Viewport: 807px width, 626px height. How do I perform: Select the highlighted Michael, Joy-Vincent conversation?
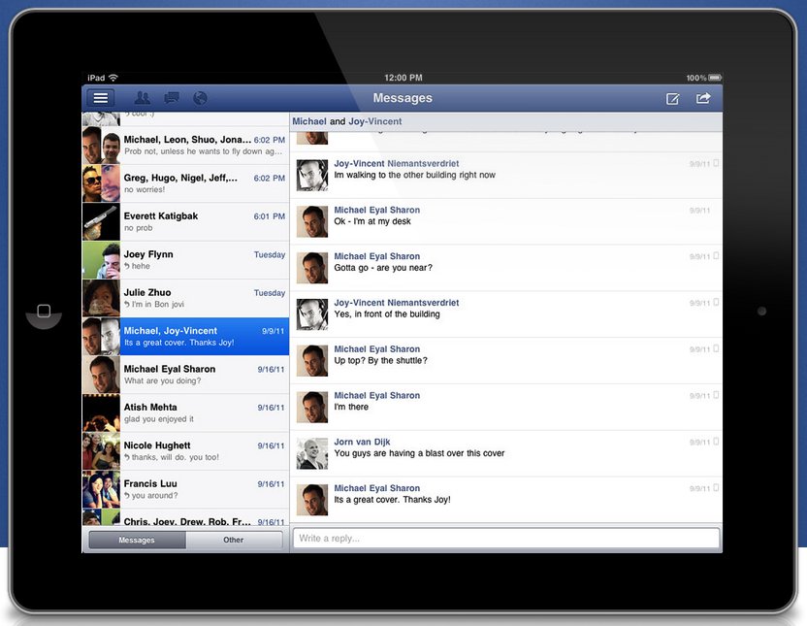(186, 336)
